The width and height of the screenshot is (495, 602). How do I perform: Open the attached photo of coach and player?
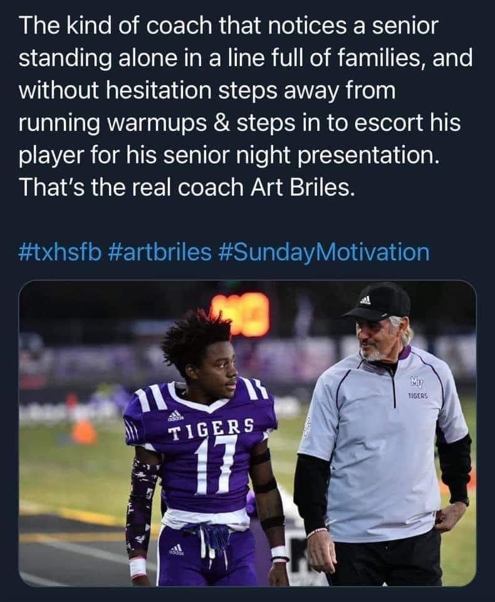(x=247, y=433)
